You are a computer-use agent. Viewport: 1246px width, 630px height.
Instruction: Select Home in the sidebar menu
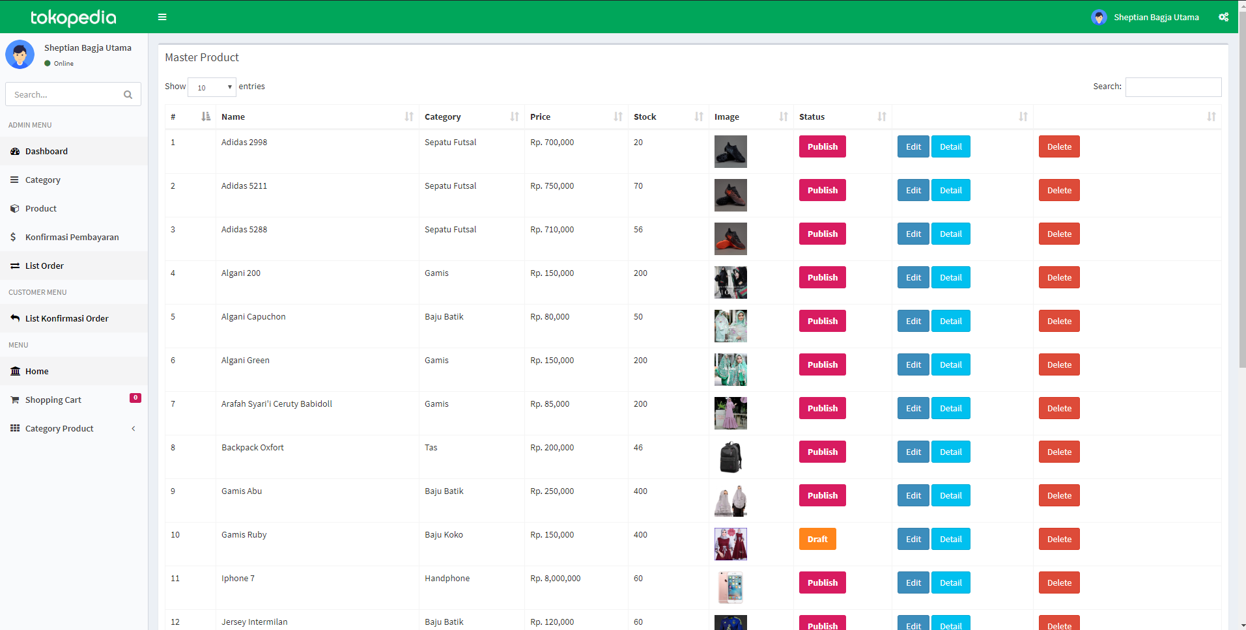pos(36,371)
